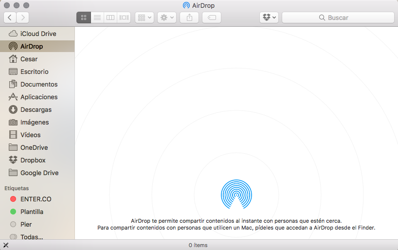
Task: Open Dropbox in the sidebar
Action: coord(37,160)
